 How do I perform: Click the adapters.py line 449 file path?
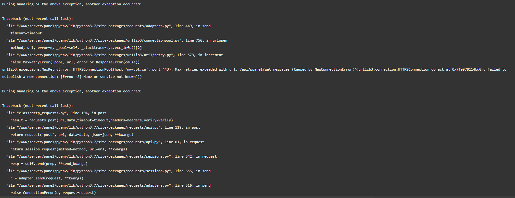tap(108, 26)
